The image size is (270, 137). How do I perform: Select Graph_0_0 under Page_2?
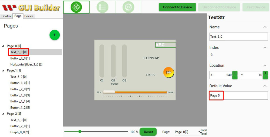pos(19,132)
